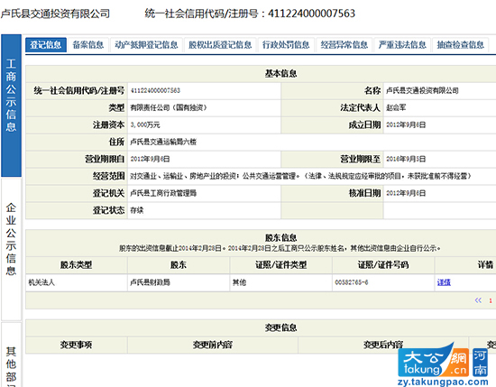Viewport: 496px width, 387px height.
Task: Go to previous page with « arrow
Action: tap(478, 300)
